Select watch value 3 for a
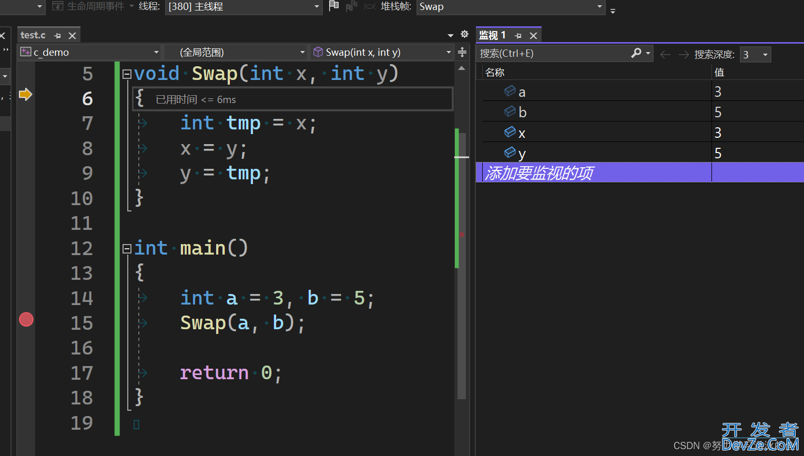Screen dimensions: 804x456 [x=718, y=92]
